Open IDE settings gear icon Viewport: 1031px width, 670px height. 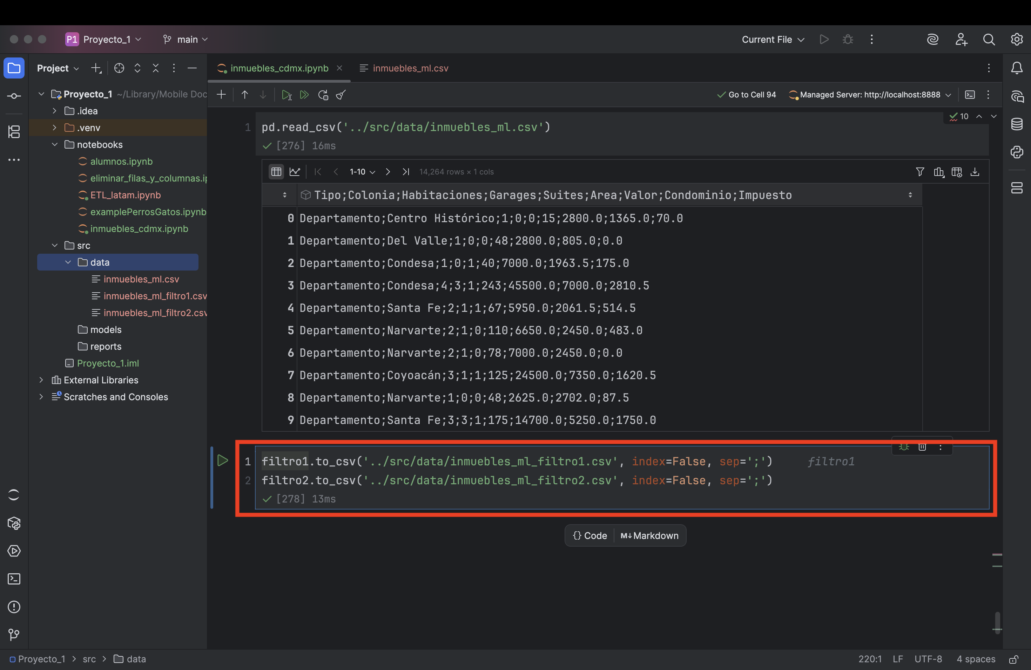tap(1017, 39)
